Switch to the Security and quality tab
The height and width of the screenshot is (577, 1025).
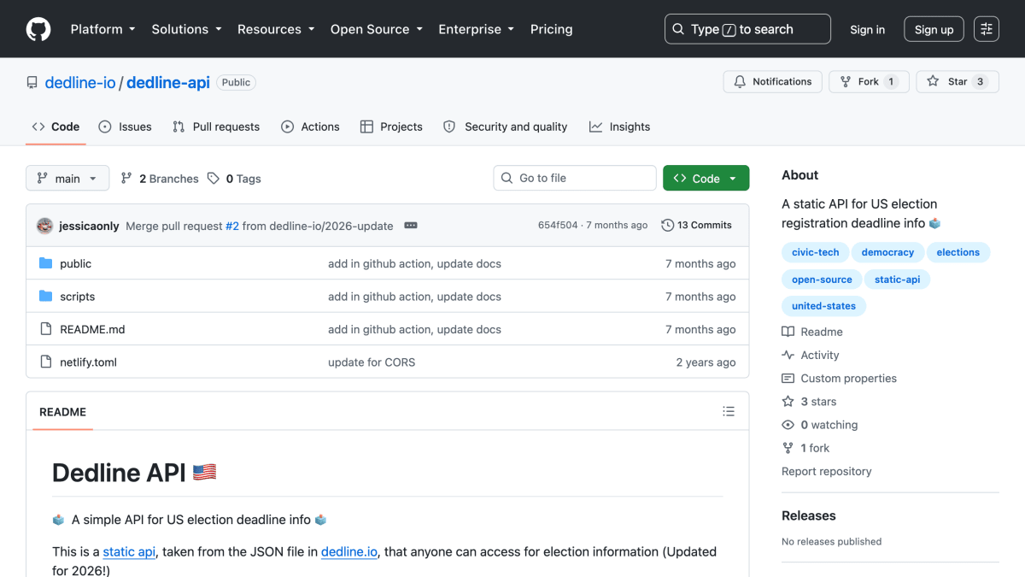[x=505, y=127]
